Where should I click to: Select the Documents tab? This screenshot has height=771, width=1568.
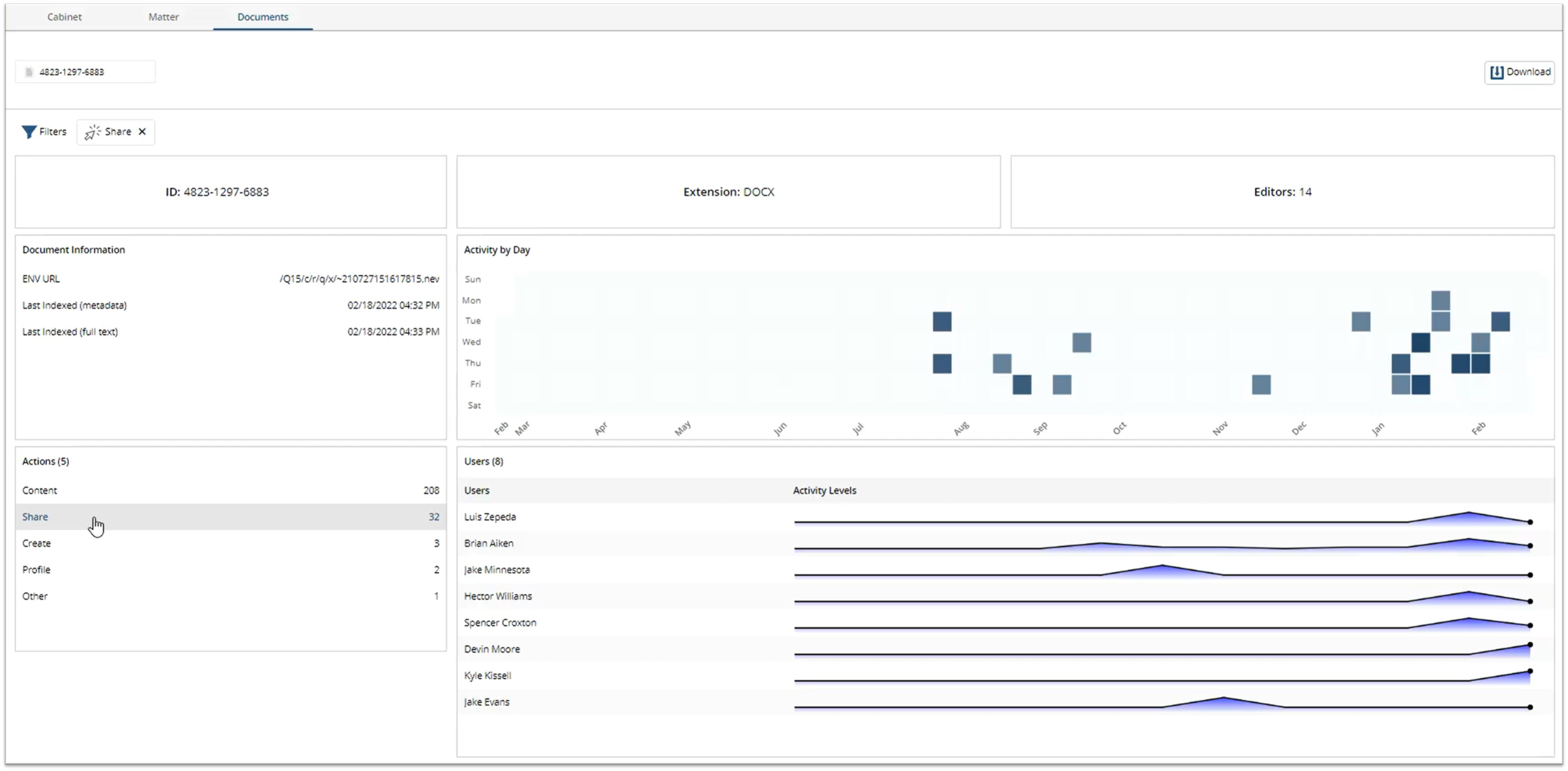click(x=262, y=17)
